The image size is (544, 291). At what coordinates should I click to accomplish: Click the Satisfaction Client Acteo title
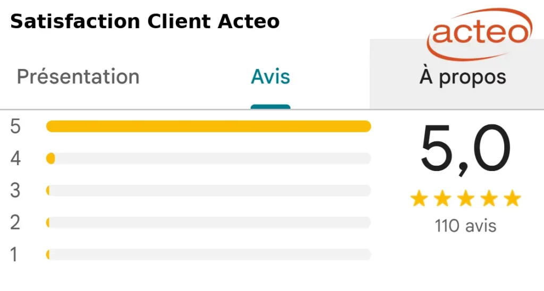pyautogui.click(x=145, y=22)
